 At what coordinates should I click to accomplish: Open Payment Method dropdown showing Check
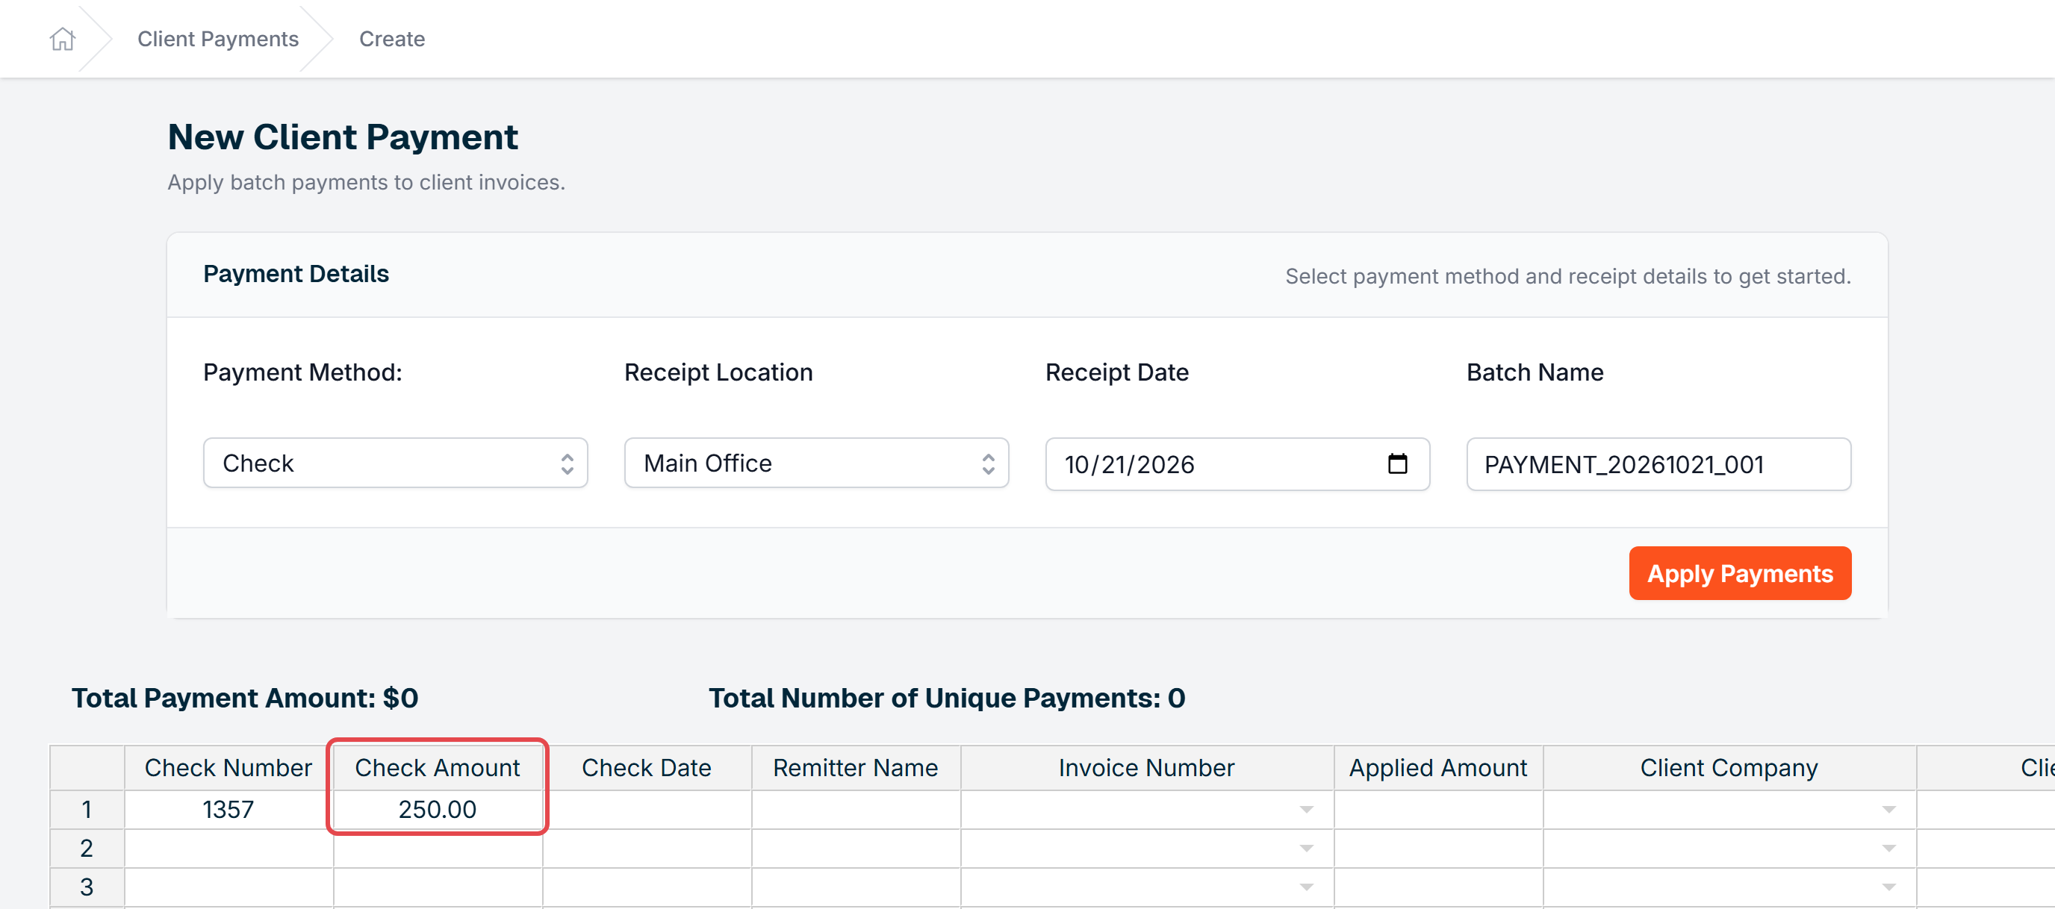click(395, 463)
